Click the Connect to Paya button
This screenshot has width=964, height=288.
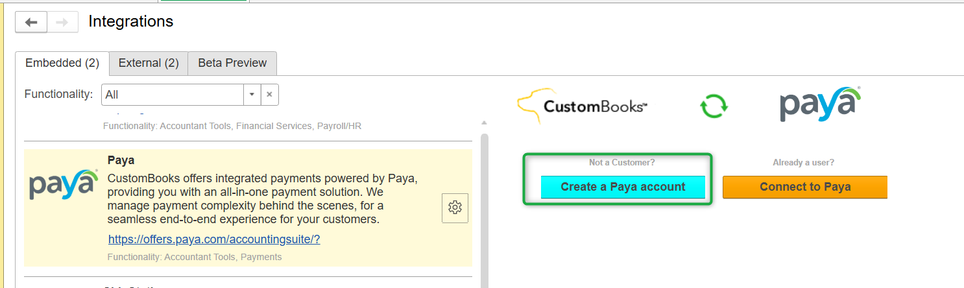804,187
